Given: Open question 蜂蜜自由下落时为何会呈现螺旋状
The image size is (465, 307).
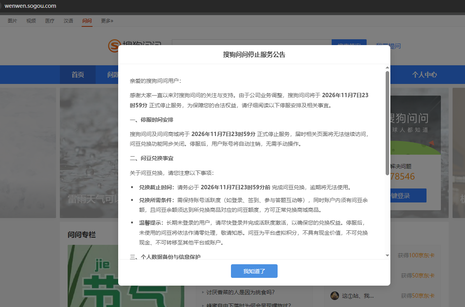Looking at the screenshot, I should (248, 305).
